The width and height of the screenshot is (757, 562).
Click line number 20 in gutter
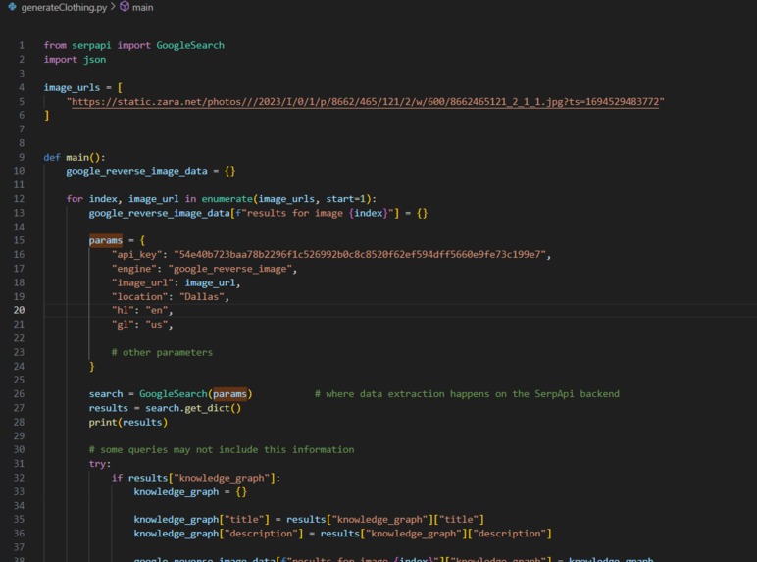click(x=19, y=310)
